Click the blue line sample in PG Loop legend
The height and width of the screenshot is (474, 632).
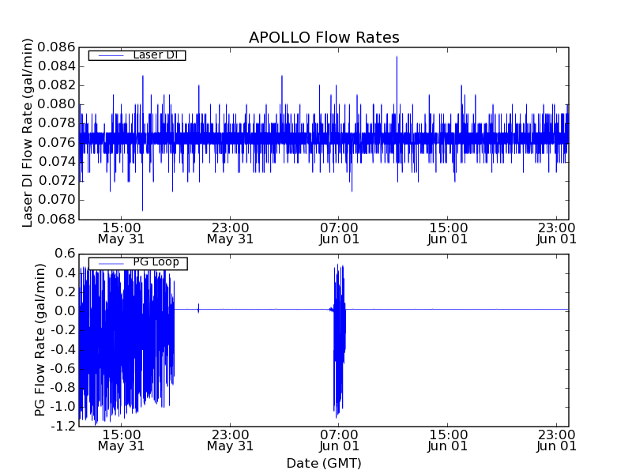(x=111, y=264)
